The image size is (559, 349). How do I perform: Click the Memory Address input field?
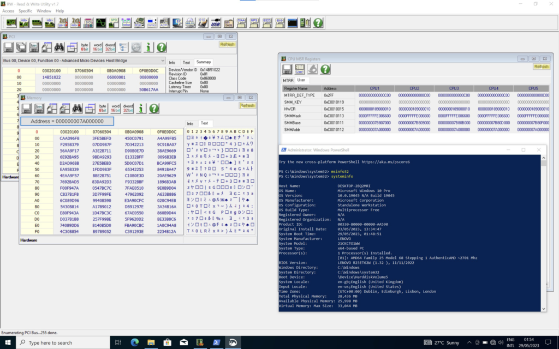[67, 122]
